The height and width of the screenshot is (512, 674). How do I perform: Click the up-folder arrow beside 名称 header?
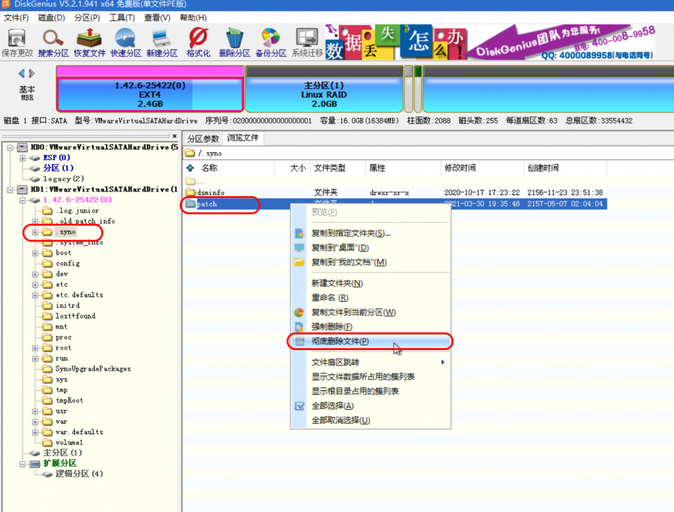tap(190, 168)
